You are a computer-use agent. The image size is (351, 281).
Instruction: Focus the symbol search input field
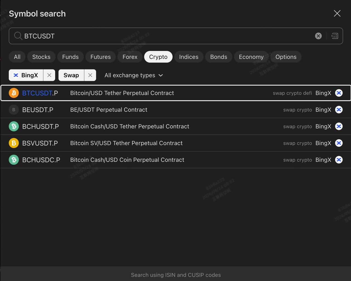coord(176,36)
